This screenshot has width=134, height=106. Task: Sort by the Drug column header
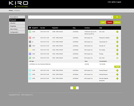click(x=74, y=28)
